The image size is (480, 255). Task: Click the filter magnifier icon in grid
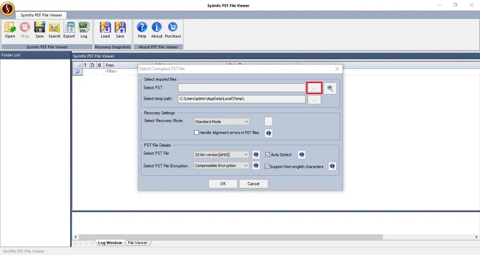pos(77,72)
